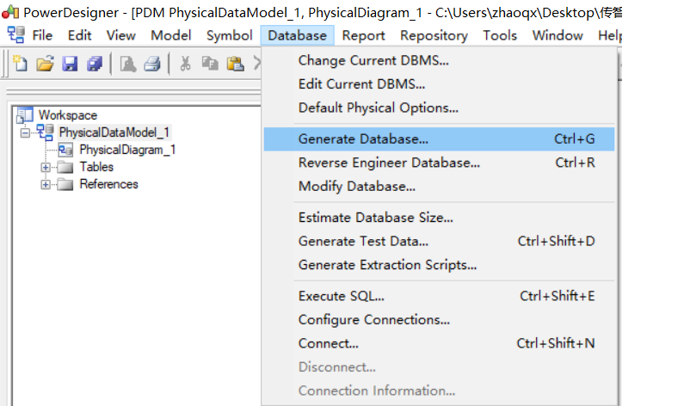Click the Cut scissors icon

tap(185, 64)
